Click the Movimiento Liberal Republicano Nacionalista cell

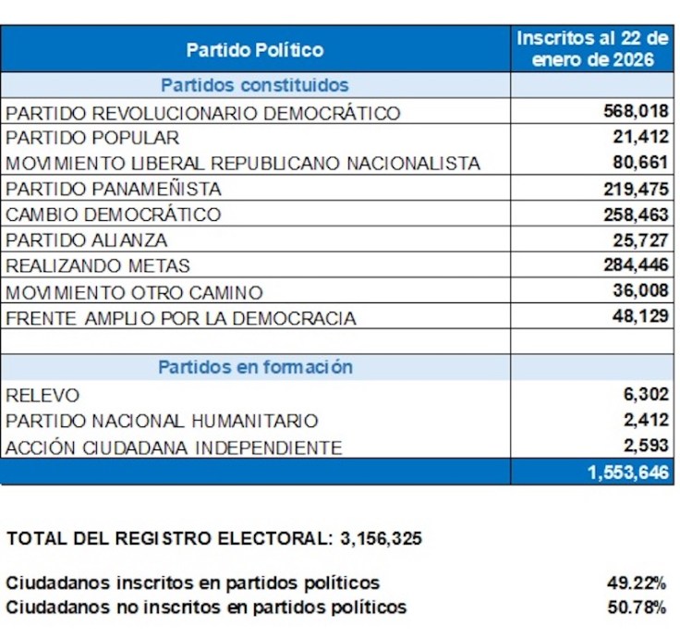[x=243, y=164]
